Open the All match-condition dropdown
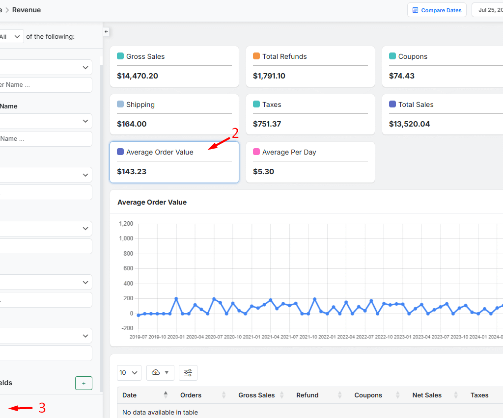Viewport: 503px width, 418px height. 12,36
